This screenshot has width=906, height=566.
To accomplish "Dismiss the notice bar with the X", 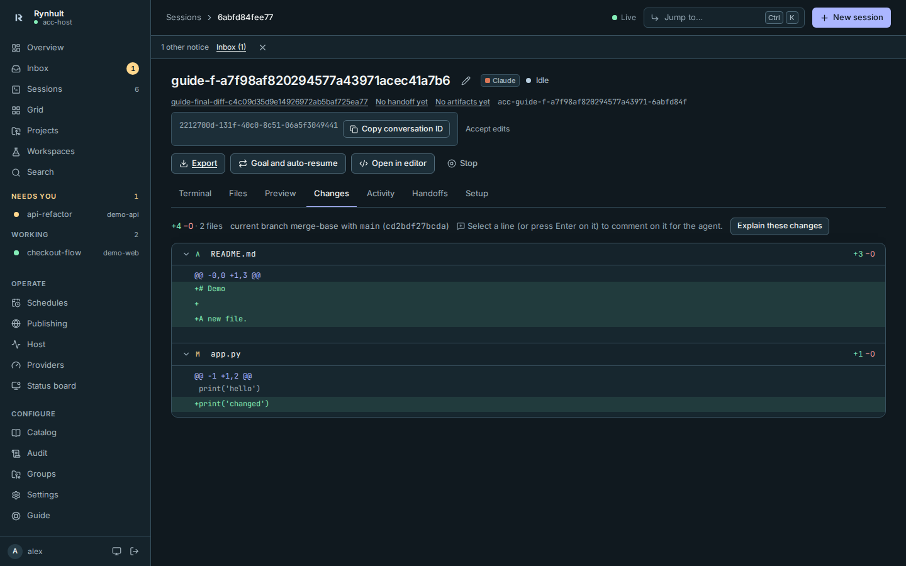I will (262, 47).
